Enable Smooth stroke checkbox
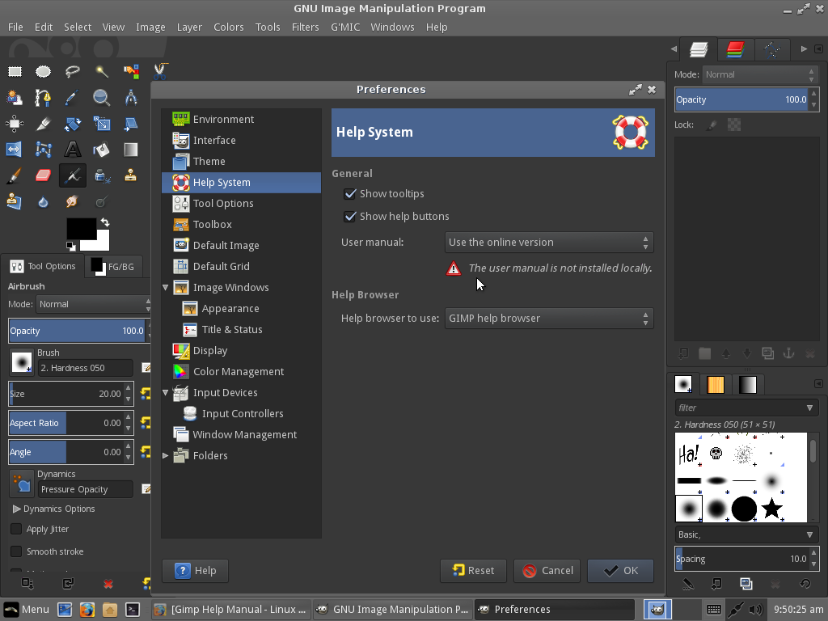828x621 pixels. point(16,551)
